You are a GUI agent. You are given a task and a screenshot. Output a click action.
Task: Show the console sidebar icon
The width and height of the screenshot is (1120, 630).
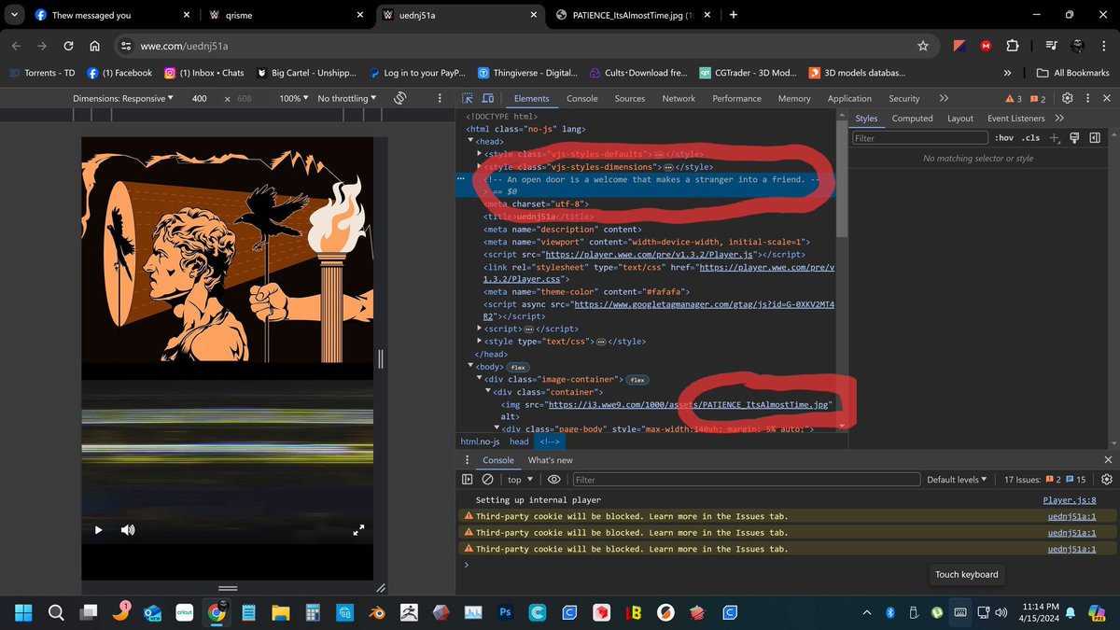468,480
